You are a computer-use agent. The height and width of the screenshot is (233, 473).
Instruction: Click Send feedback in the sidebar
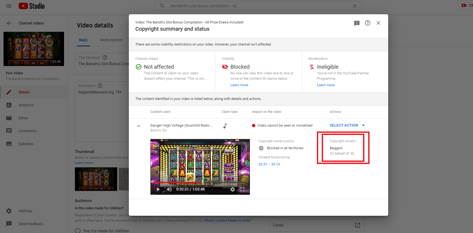pyautogui.click(x=34, y=224)
